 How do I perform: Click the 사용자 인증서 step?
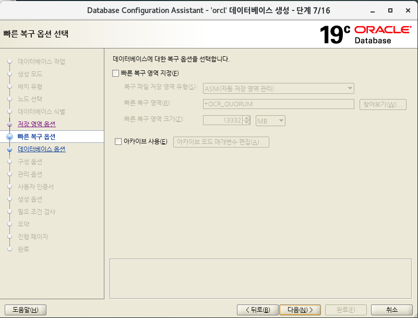point(35,187)
